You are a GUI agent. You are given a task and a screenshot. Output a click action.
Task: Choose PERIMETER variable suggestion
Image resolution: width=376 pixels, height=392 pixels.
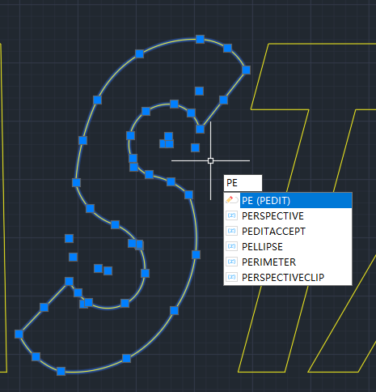coord(288,262)
